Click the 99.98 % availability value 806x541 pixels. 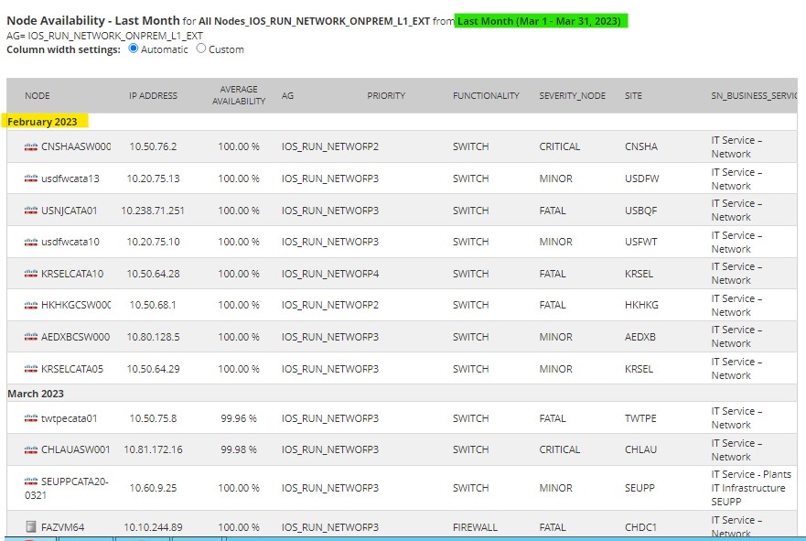click(239, 449)
